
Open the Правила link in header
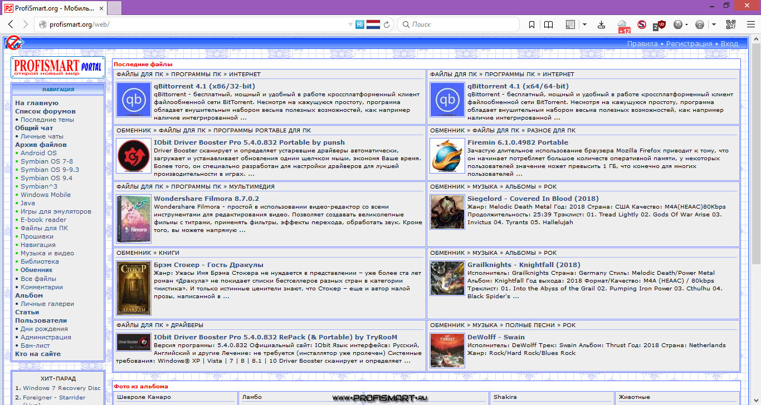click(x=642, y=43)
